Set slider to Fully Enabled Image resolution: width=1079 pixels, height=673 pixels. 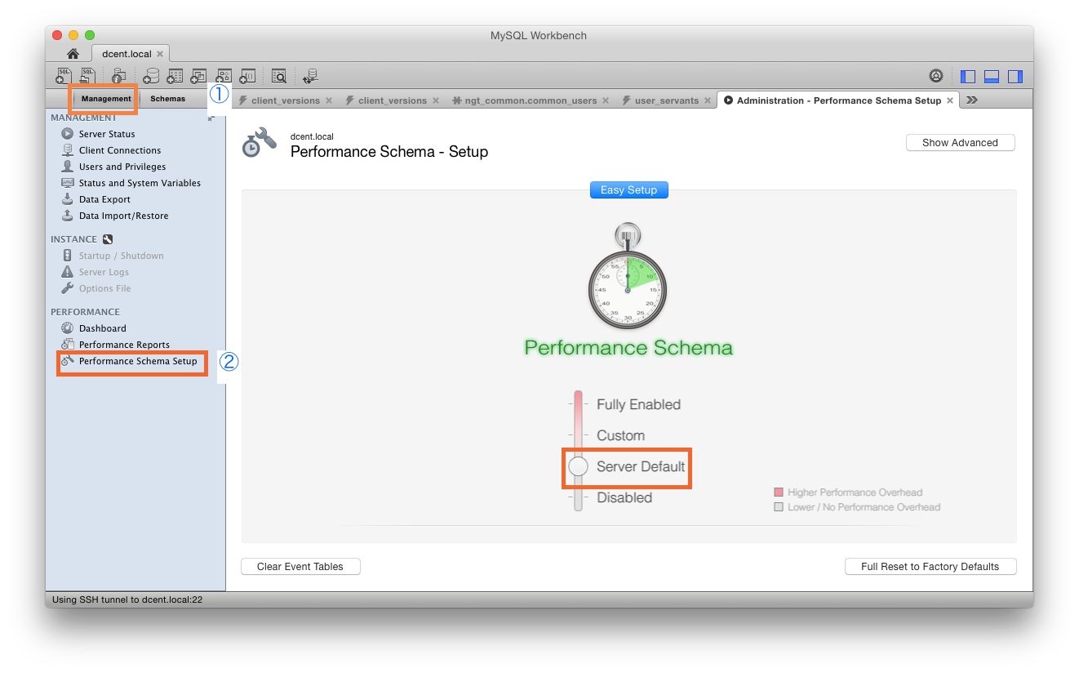tap(638, 404)
